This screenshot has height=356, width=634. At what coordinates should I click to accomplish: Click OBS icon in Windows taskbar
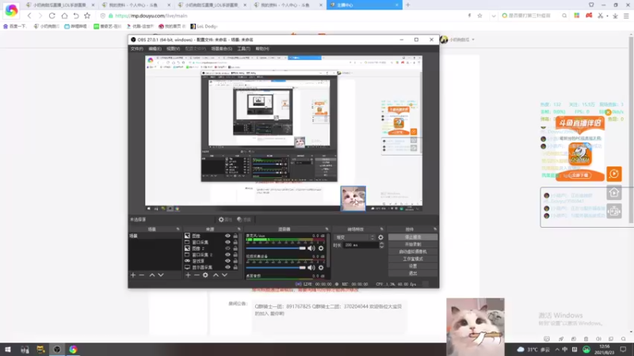pos(56,350)
